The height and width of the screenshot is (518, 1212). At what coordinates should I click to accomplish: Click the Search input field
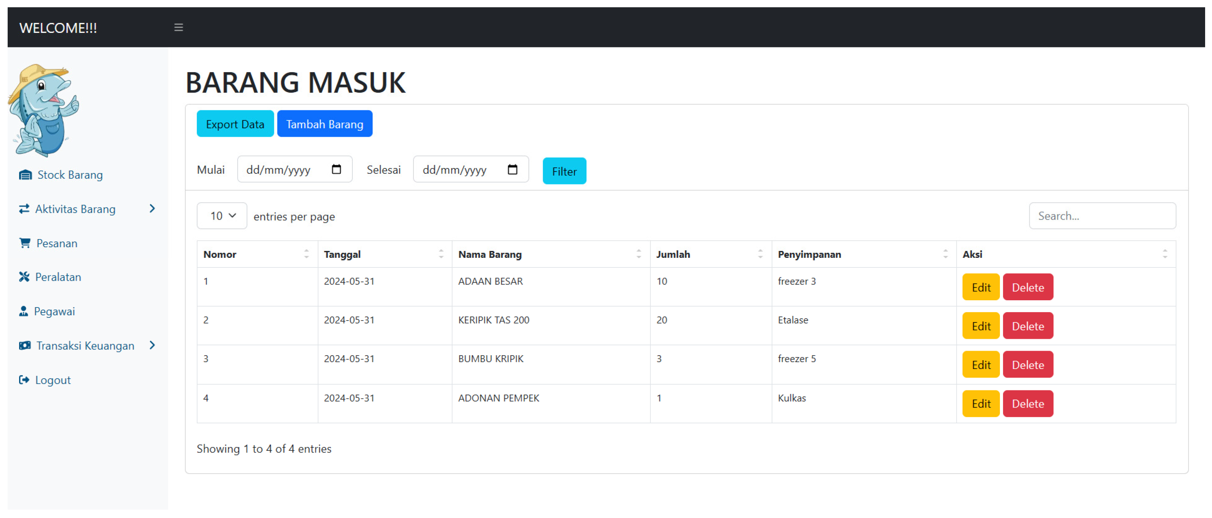[1102, 216]
